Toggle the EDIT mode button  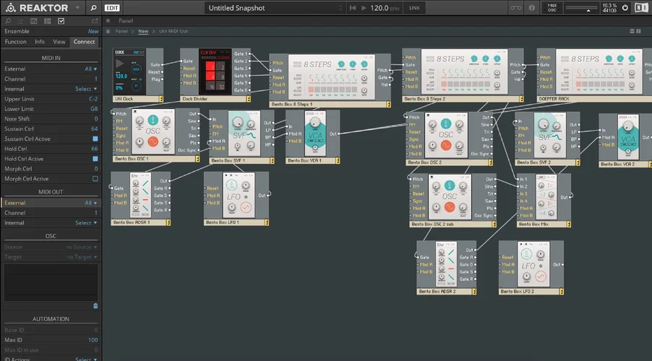pos(112,8)
